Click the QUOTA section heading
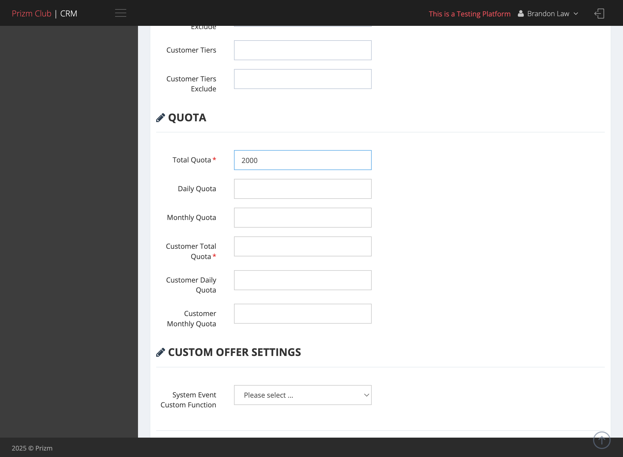The image size is (623, 457). click(x=187, y=118)
